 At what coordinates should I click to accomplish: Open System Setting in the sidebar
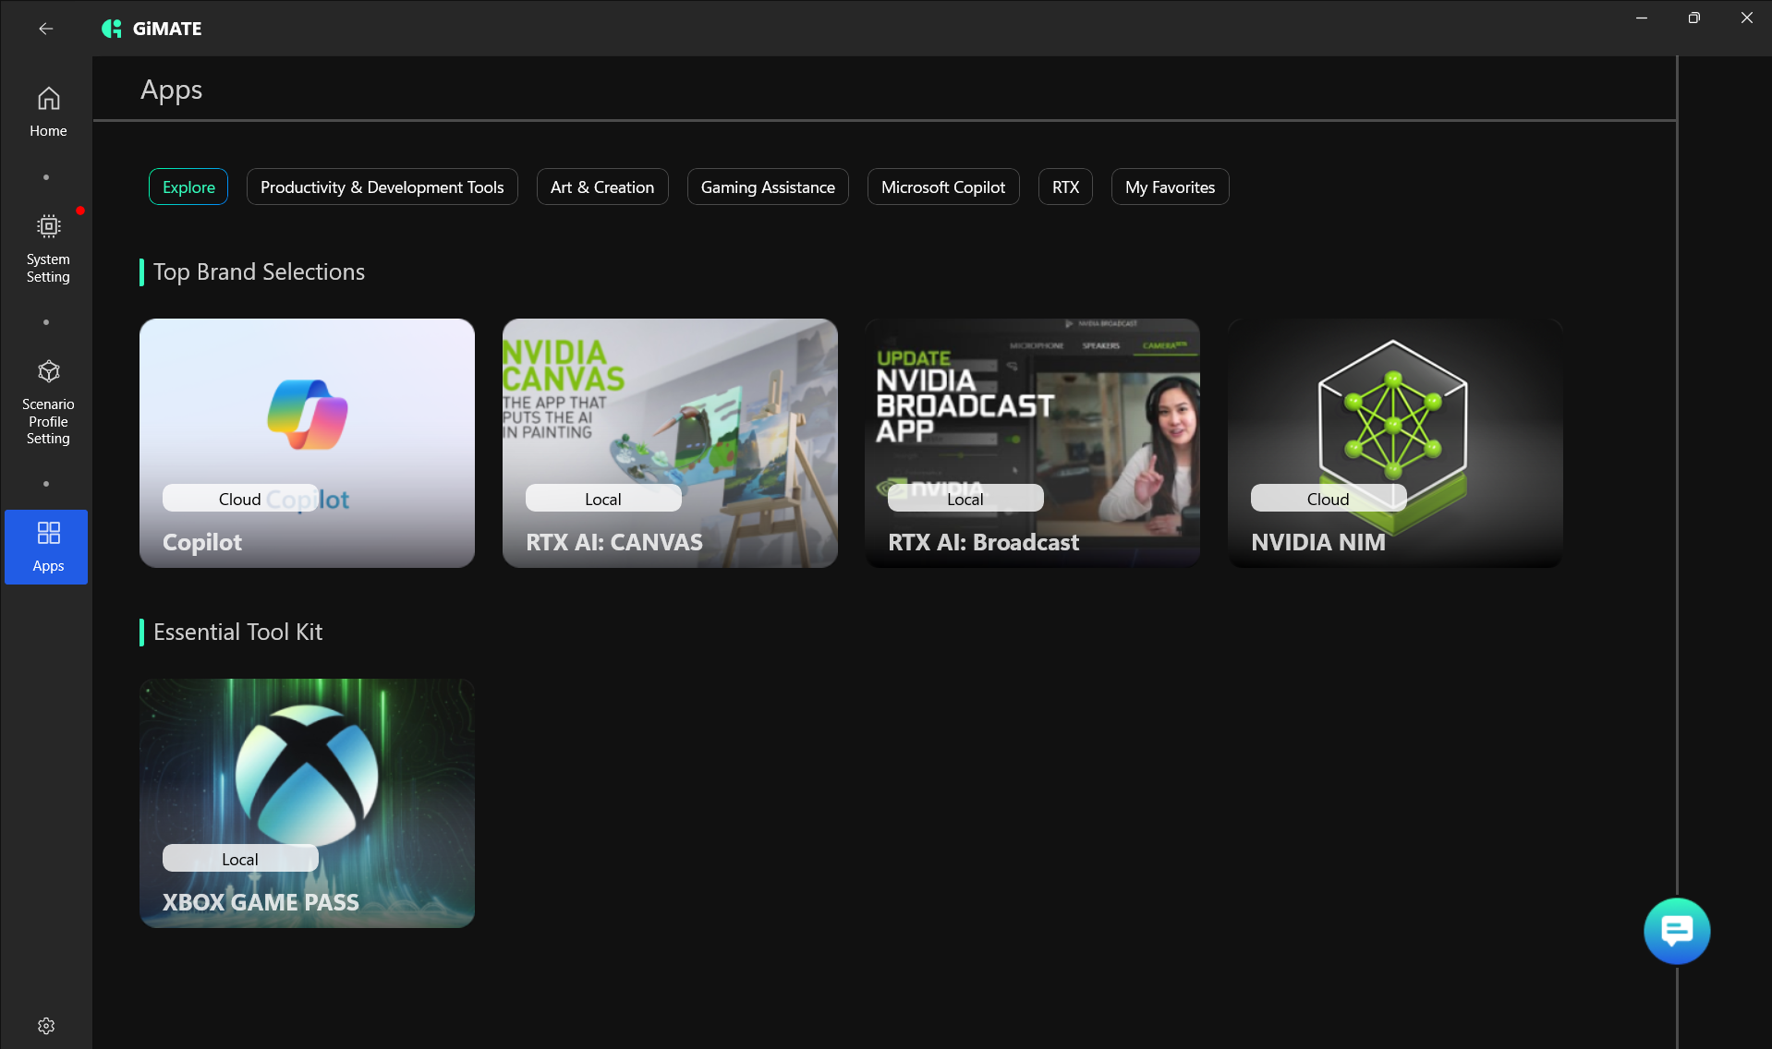[48, 248]
